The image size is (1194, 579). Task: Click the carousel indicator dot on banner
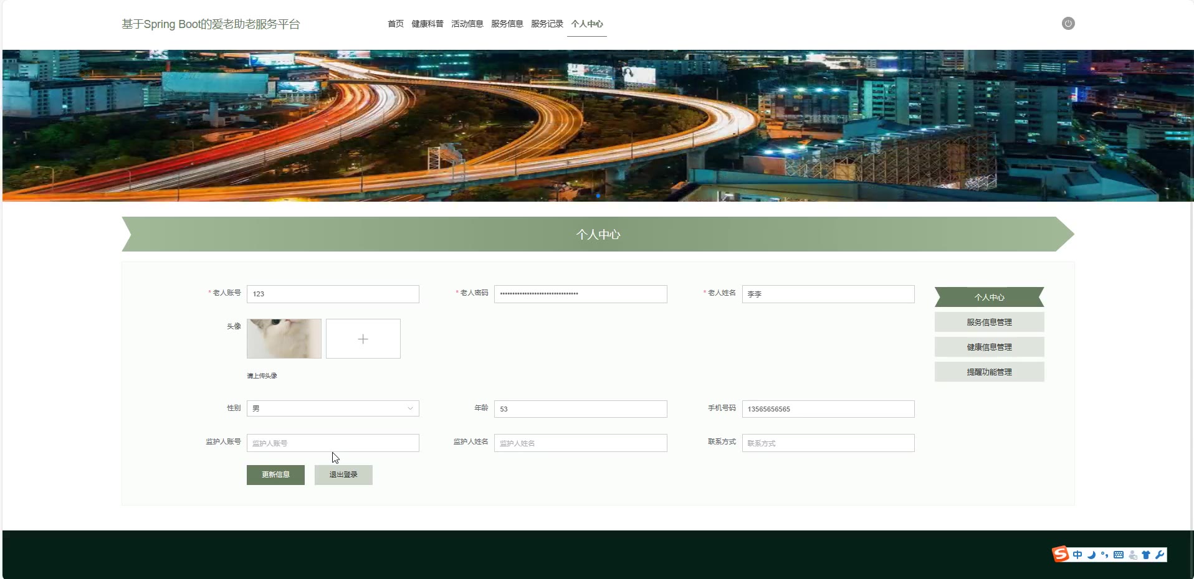click(x=598, y=195)
